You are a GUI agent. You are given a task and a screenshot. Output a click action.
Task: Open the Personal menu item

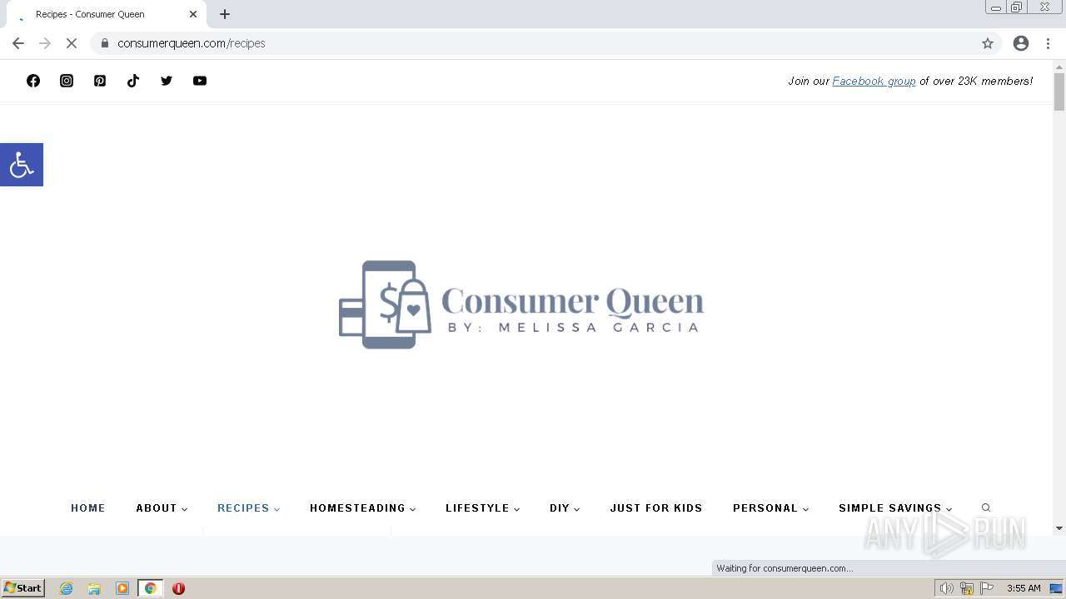765,507
